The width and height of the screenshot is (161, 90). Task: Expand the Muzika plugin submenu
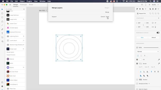click(x=24, y=67)
